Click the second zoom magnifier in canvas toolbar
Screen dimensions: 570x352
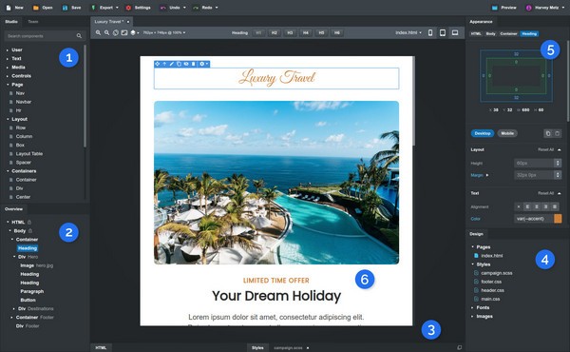106,32
